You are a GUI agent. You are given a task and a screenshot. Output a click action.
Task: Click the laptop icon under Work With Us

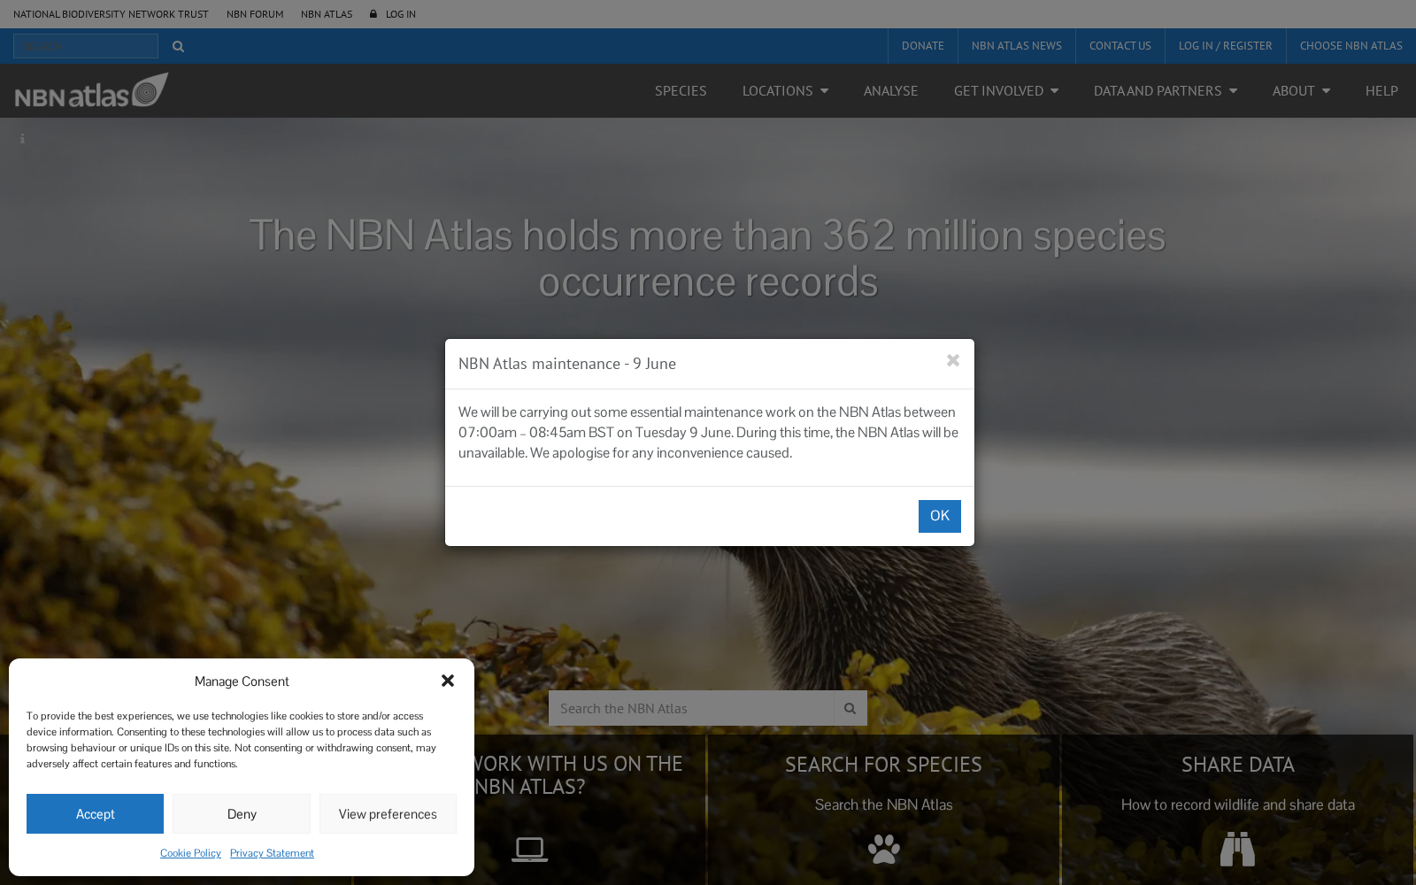[529, 850]
